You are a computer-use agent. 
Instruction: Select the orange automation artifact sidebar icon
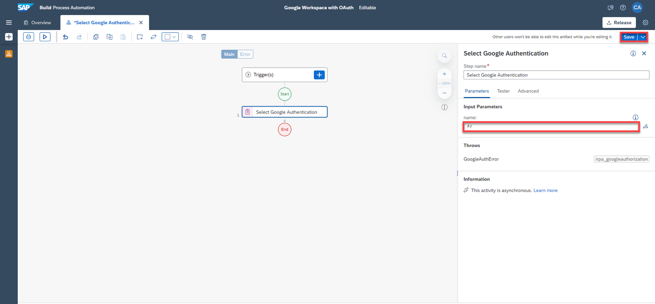click(9, 54)
